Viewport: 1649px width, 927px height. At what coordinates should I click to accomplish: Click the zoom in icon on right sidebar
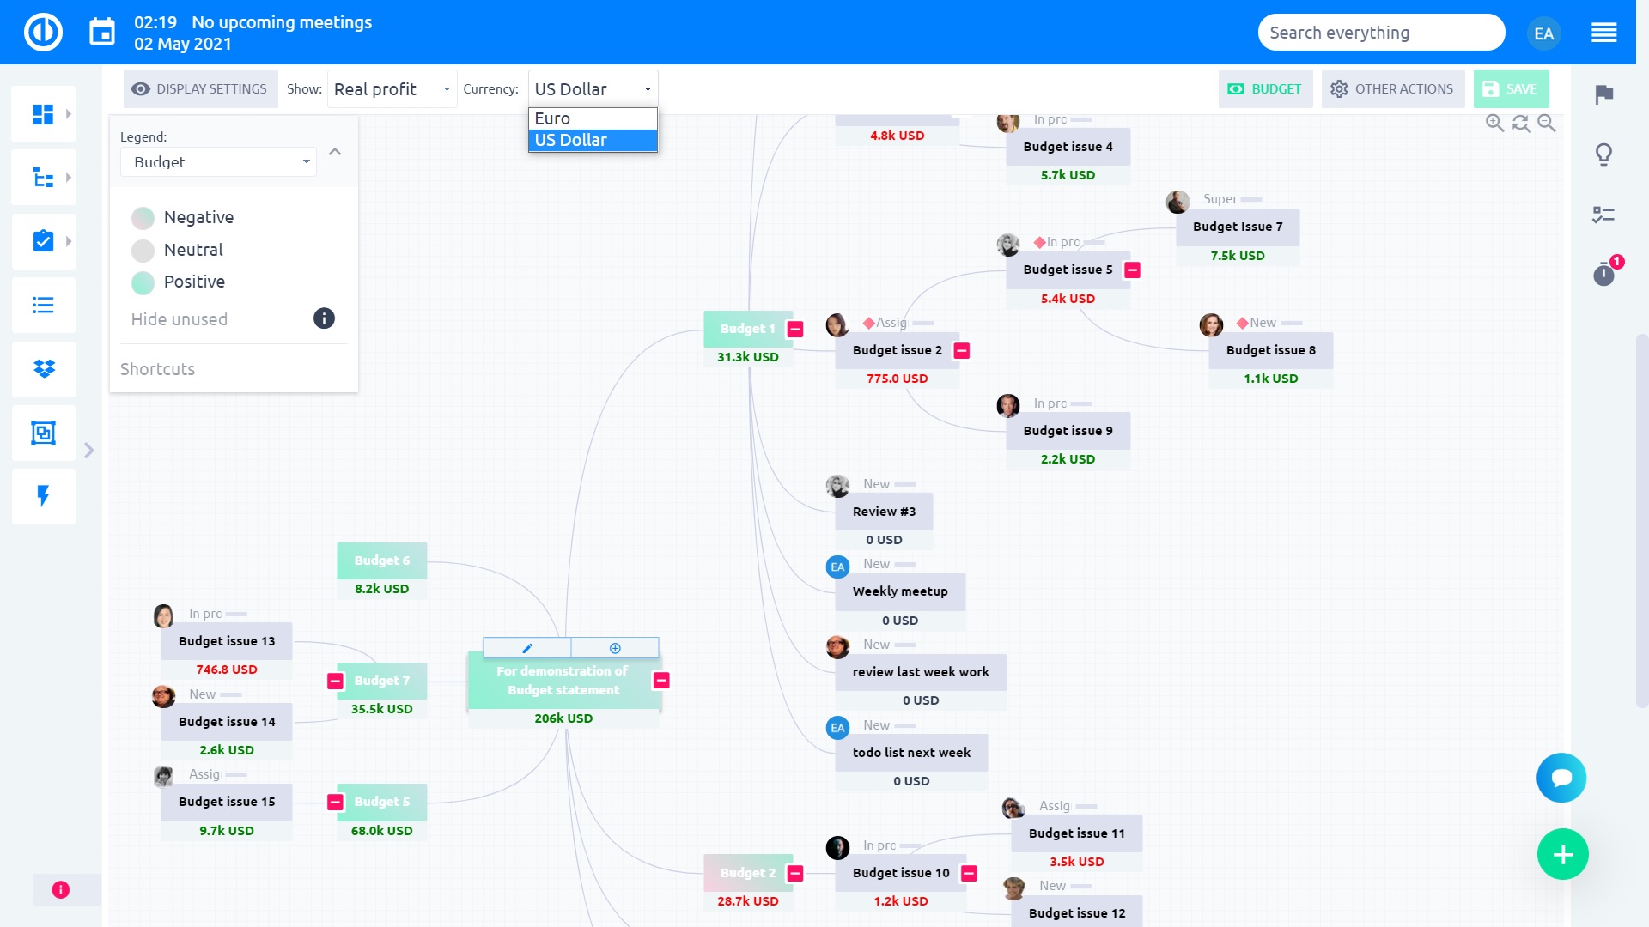pyautogui.click(x=1495, y=125)
